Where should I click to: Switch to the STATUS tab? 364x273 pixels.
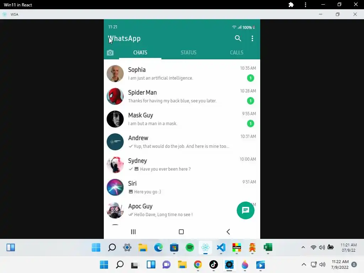188,53
